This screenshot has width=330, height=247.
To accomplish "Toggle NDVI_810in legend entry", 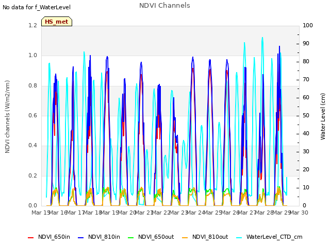I will tap(99, 237).
